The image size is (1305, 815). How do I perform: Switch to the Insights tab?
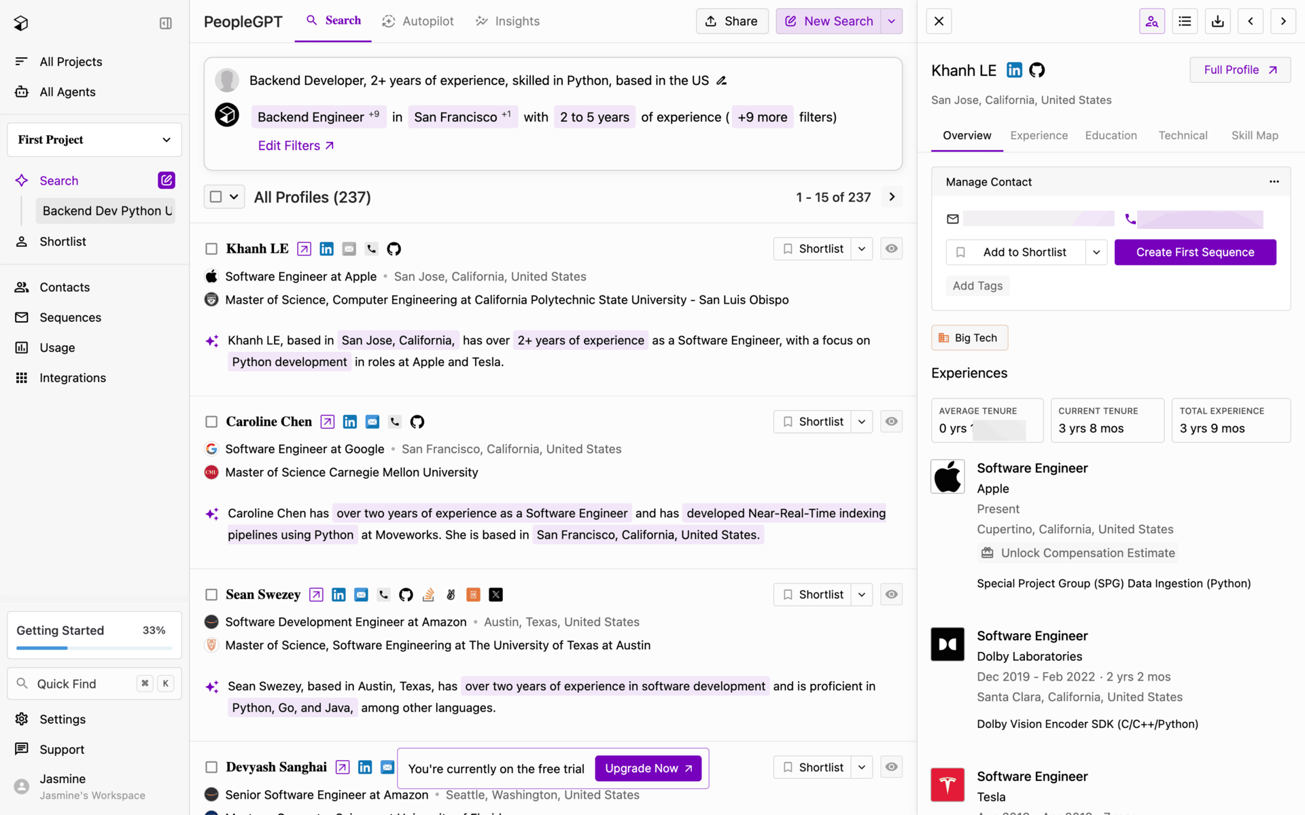(x=507, y=21)
